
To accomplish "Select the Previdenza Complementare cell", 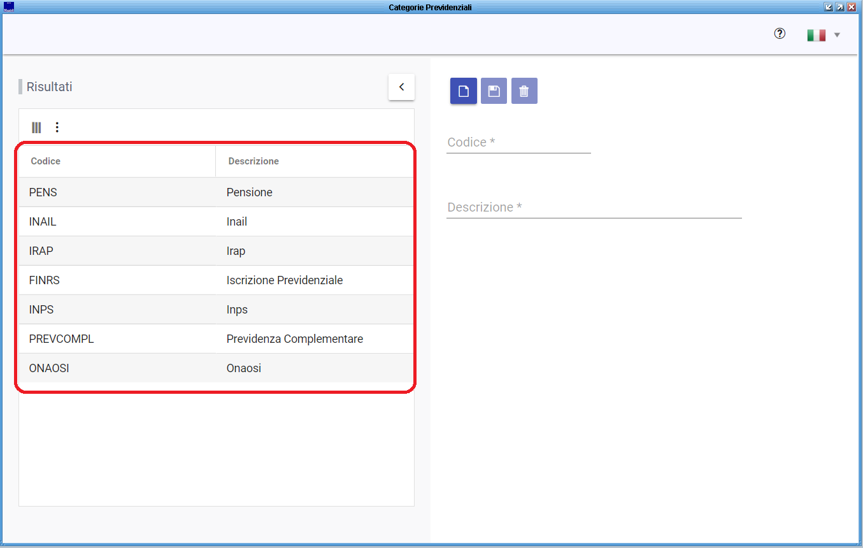I will (x=315, y=339).
